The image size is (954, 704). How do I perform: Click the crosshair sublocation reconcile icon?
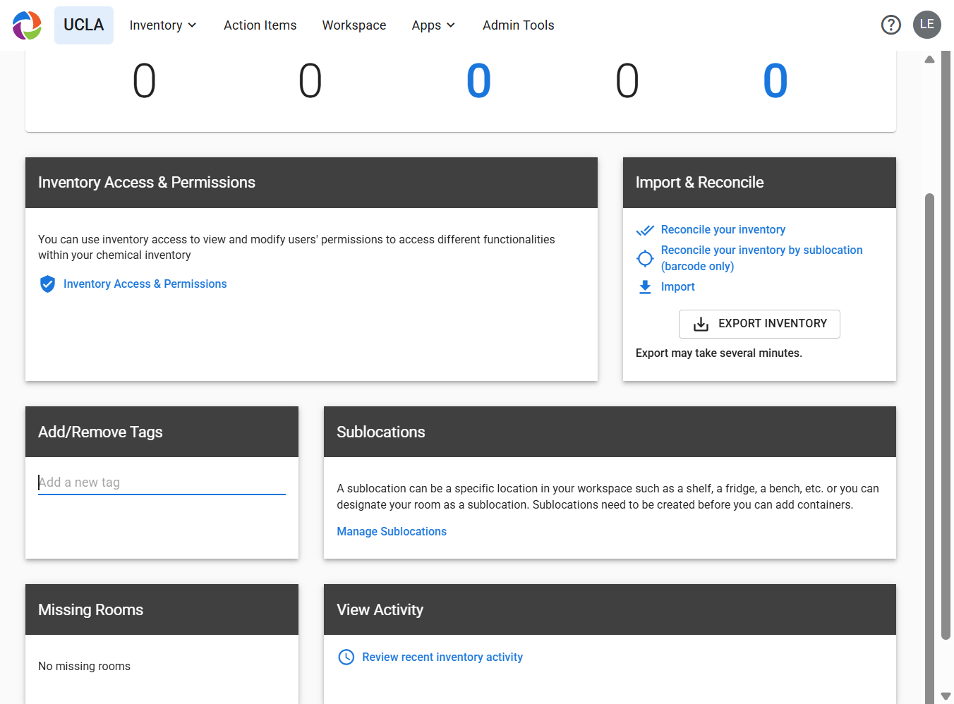click(x=645, y=259)
